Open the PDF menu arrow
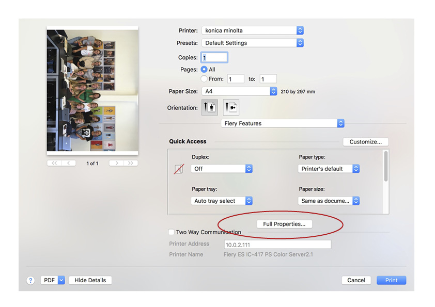Viewport: 435px width, 307px height. click(61, 280)
